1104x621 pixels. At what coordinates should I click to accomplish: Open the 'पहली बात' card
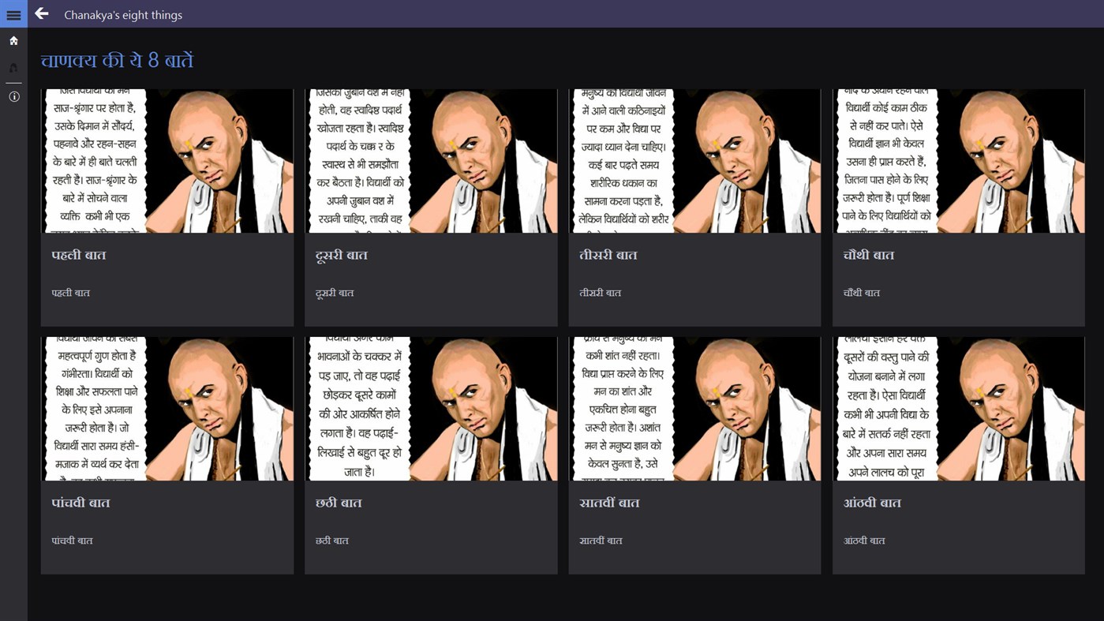(x=167, y=160)
